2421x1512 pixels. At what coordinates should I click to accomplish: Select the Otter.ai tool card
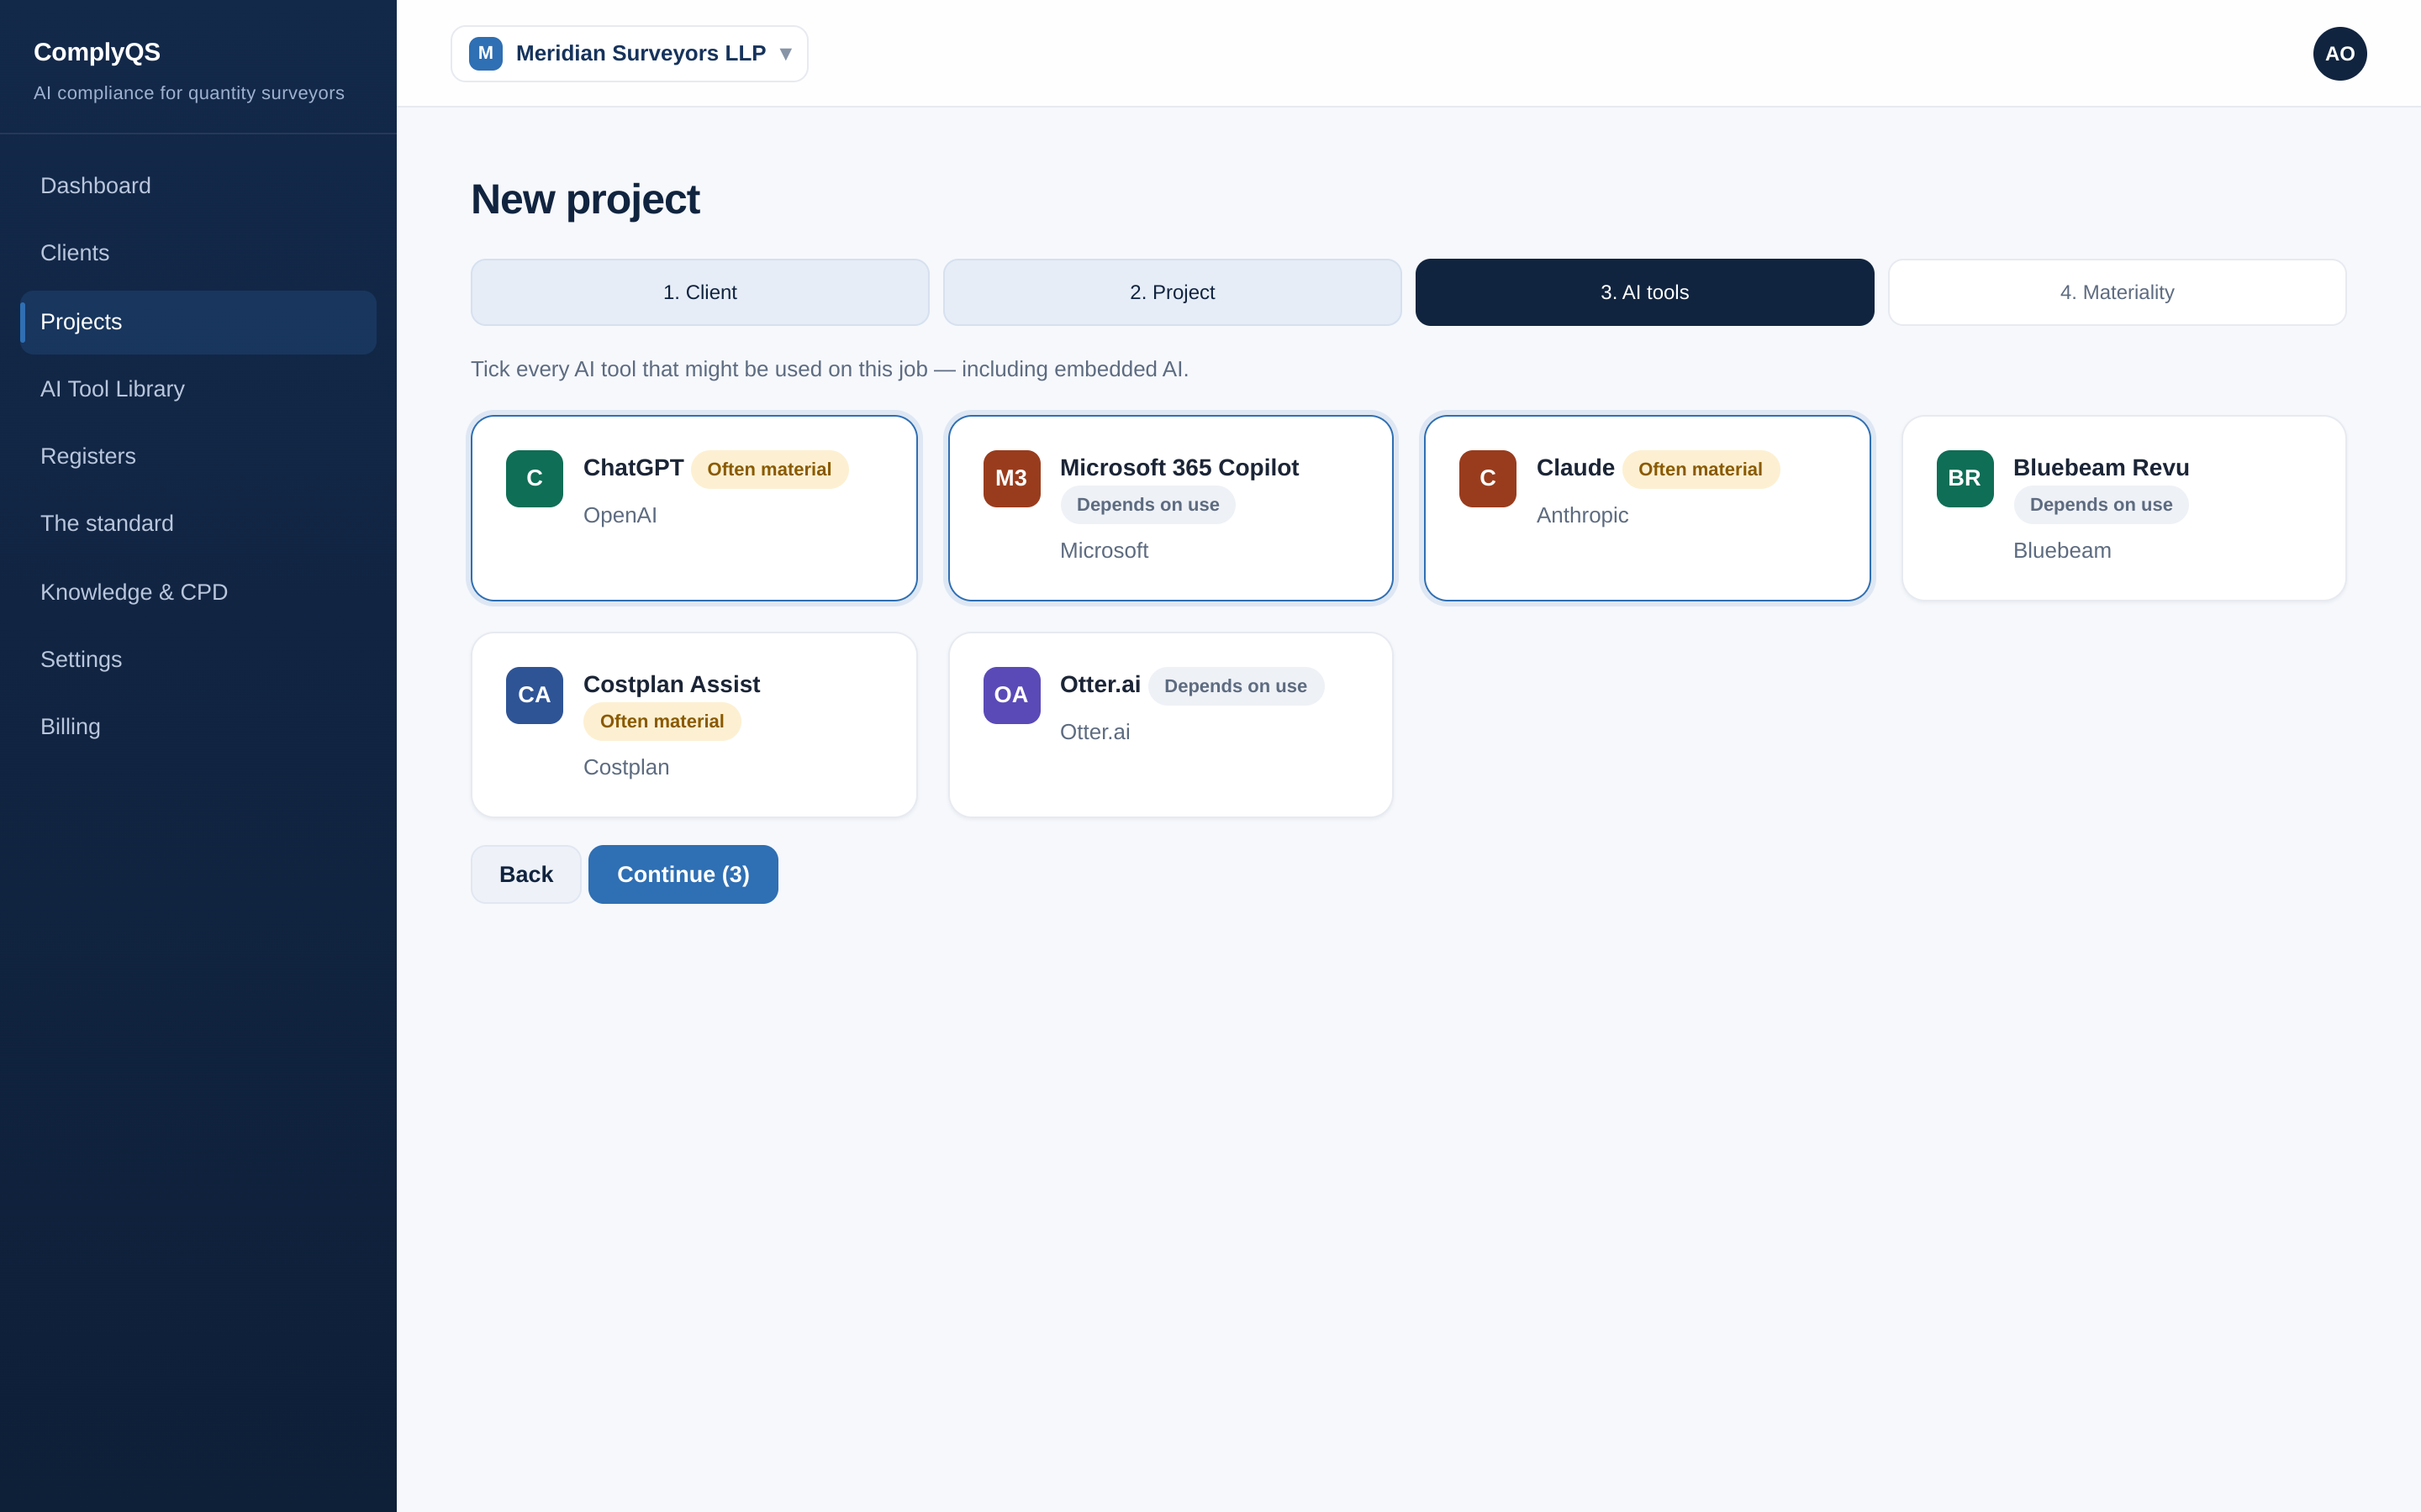tap(1170, 725)
